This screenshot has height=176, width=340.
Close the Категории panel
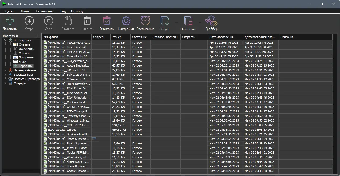[37, 36]
